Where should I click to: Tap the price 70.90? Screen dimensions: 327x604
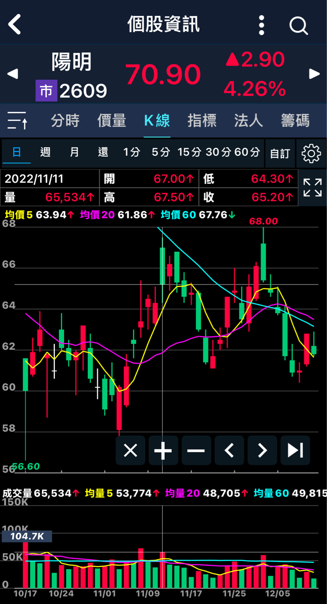pyautogui.click(x=163, y=74)
